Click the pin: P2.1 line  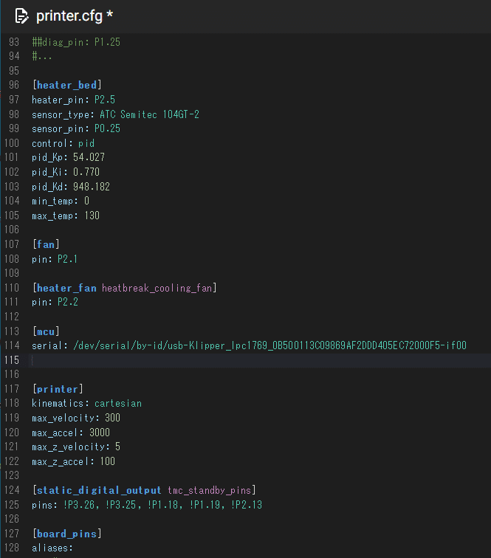tap(55, 259)
